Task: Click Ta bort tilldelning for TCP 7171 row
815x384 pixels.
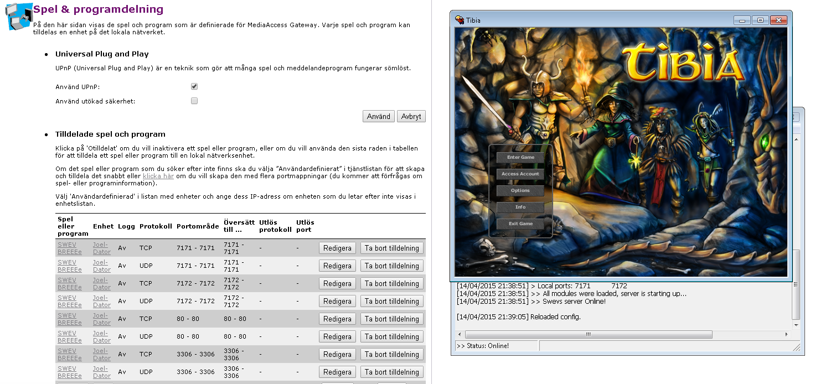Action: [392, 248]
